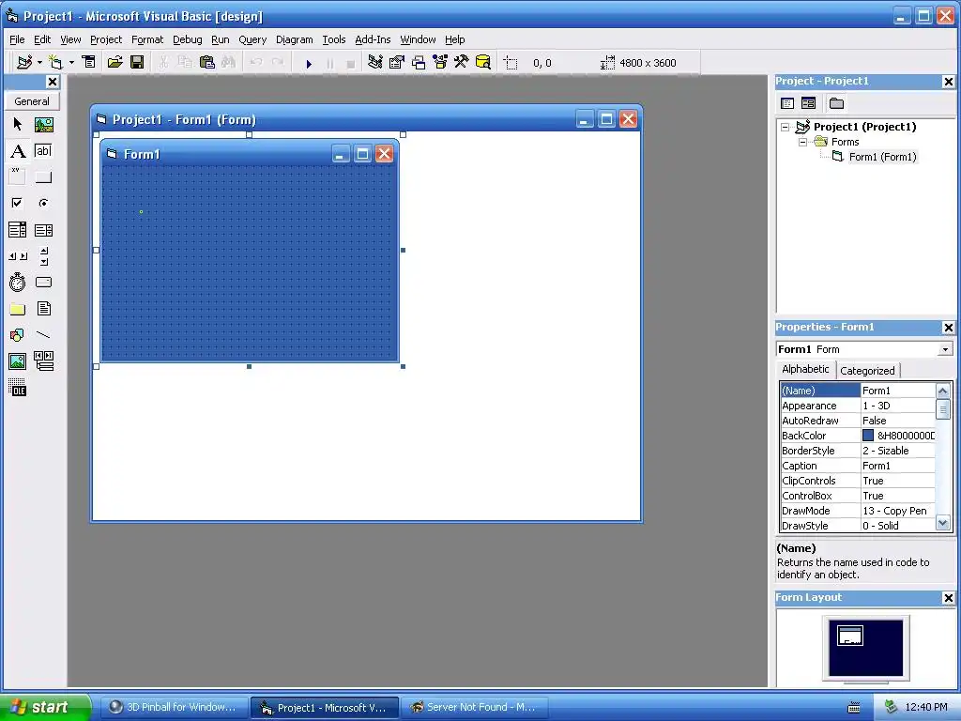Close the Form Layout panel
This screenshot has height=721, width=961.
tap(948, 598)
